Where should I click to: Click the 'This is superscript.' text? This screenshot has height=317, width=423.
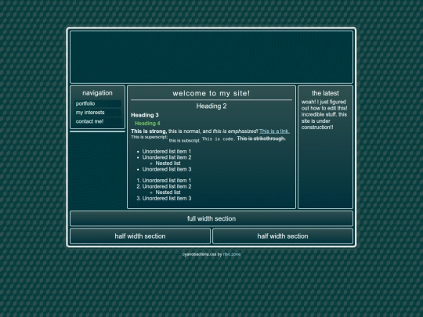tap(150, 137)
